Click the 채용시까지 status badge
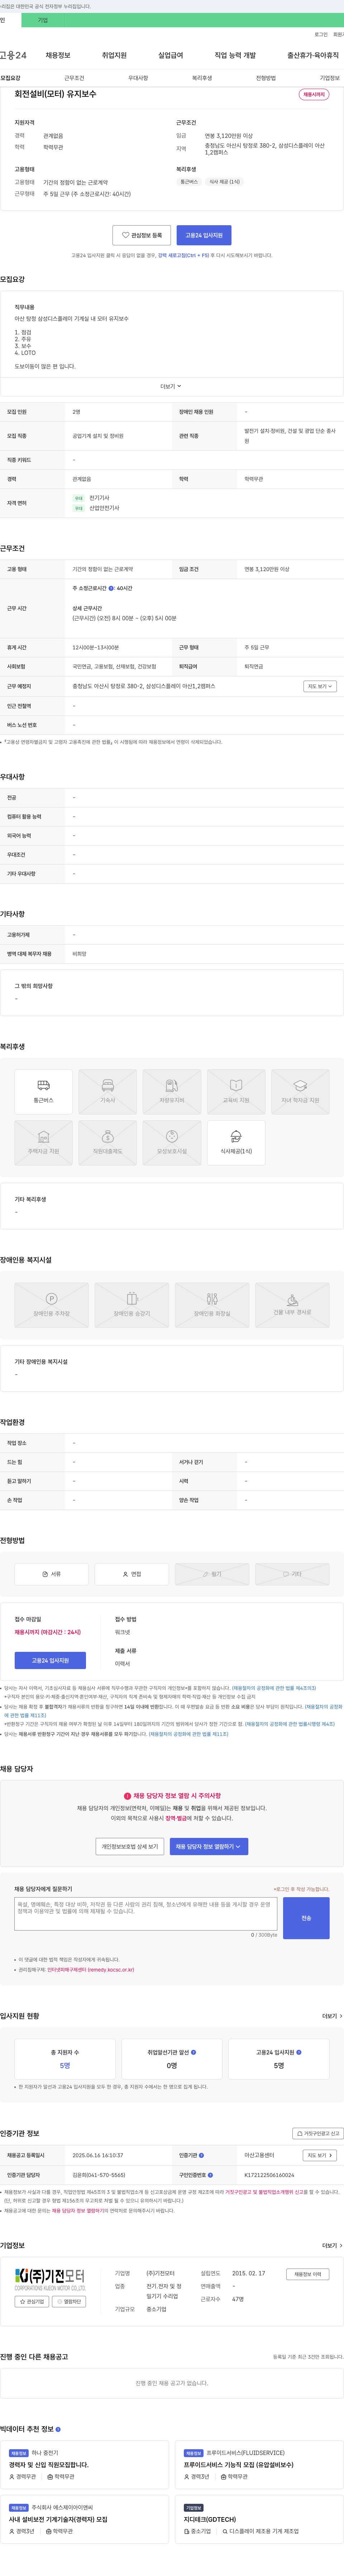 point(314,94)
